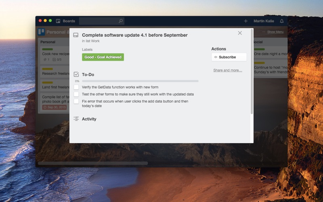Image resolution: width=323 pixels, height=202 pixels.
Task: Click the ellipsis beside Show Menu
Action: click(x=264, y=32)
